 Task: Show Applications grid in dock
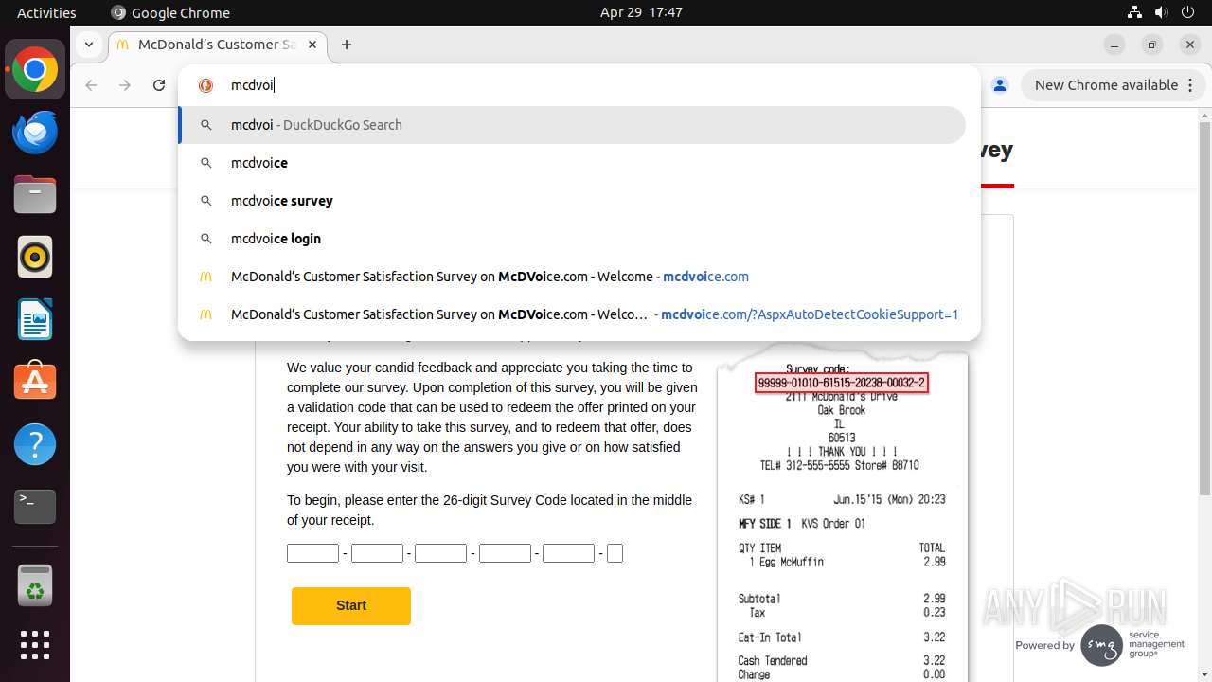pyautogui.click(x=35, y=646)
